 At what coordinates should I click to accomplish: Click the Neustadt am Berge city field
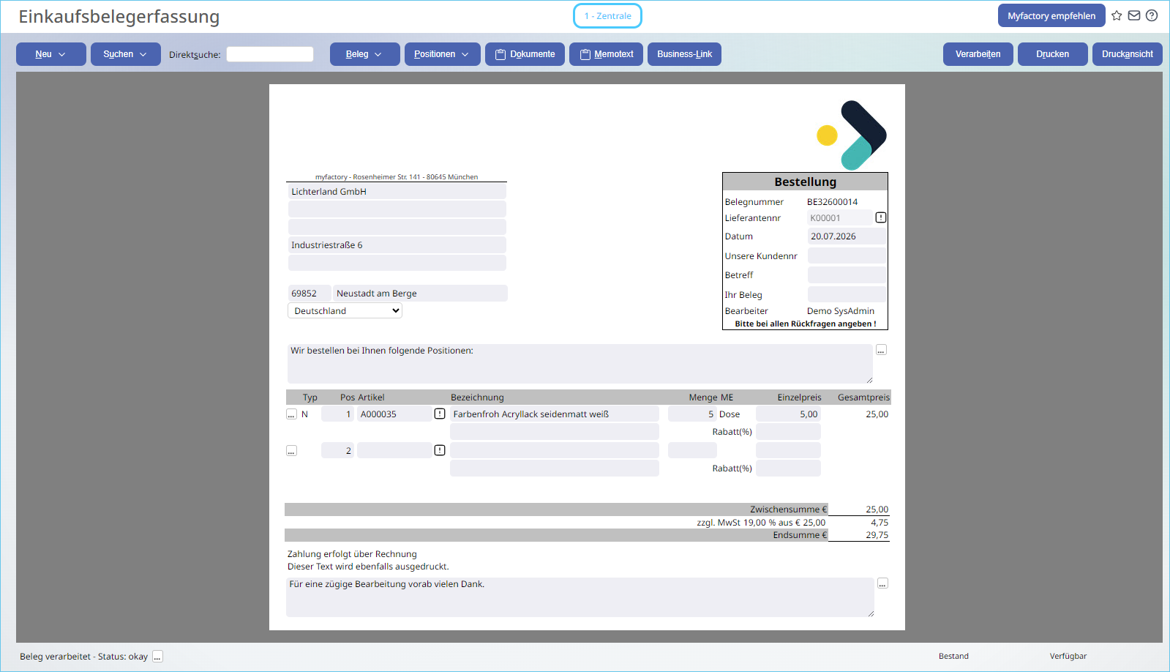[421, 293]
